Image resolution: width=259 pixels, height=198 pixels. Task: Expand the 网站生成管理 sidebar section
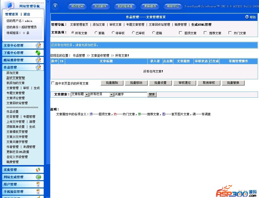pos(23,177)
